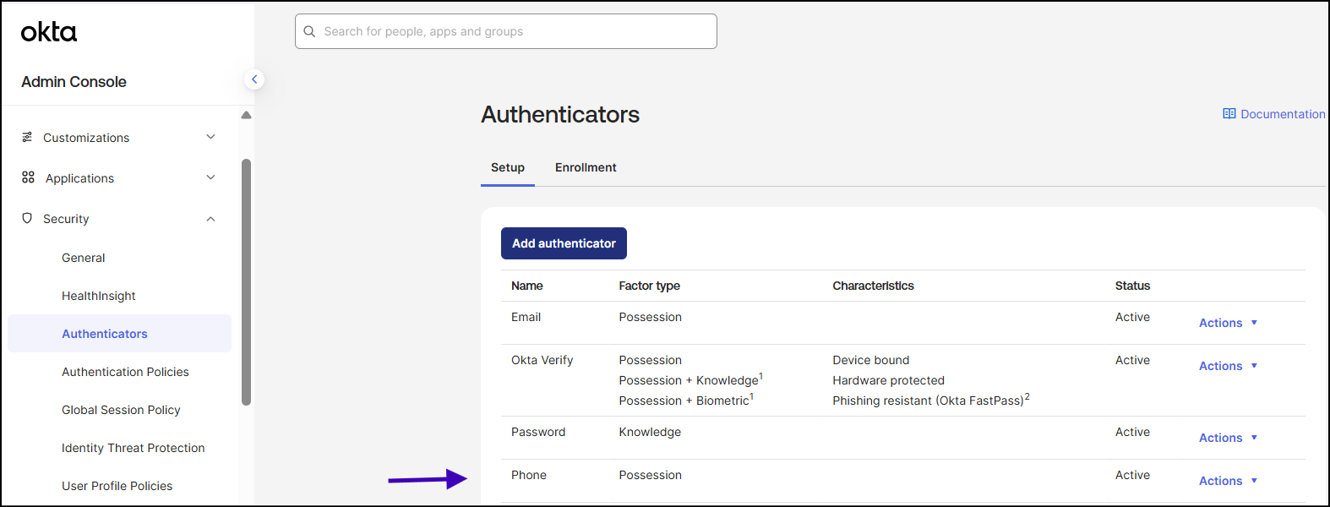Open Actions dropdown for Okta Verify
Image resolution: width=1330 pixels, height=507 pixels.
click(x=1229, y=366)
